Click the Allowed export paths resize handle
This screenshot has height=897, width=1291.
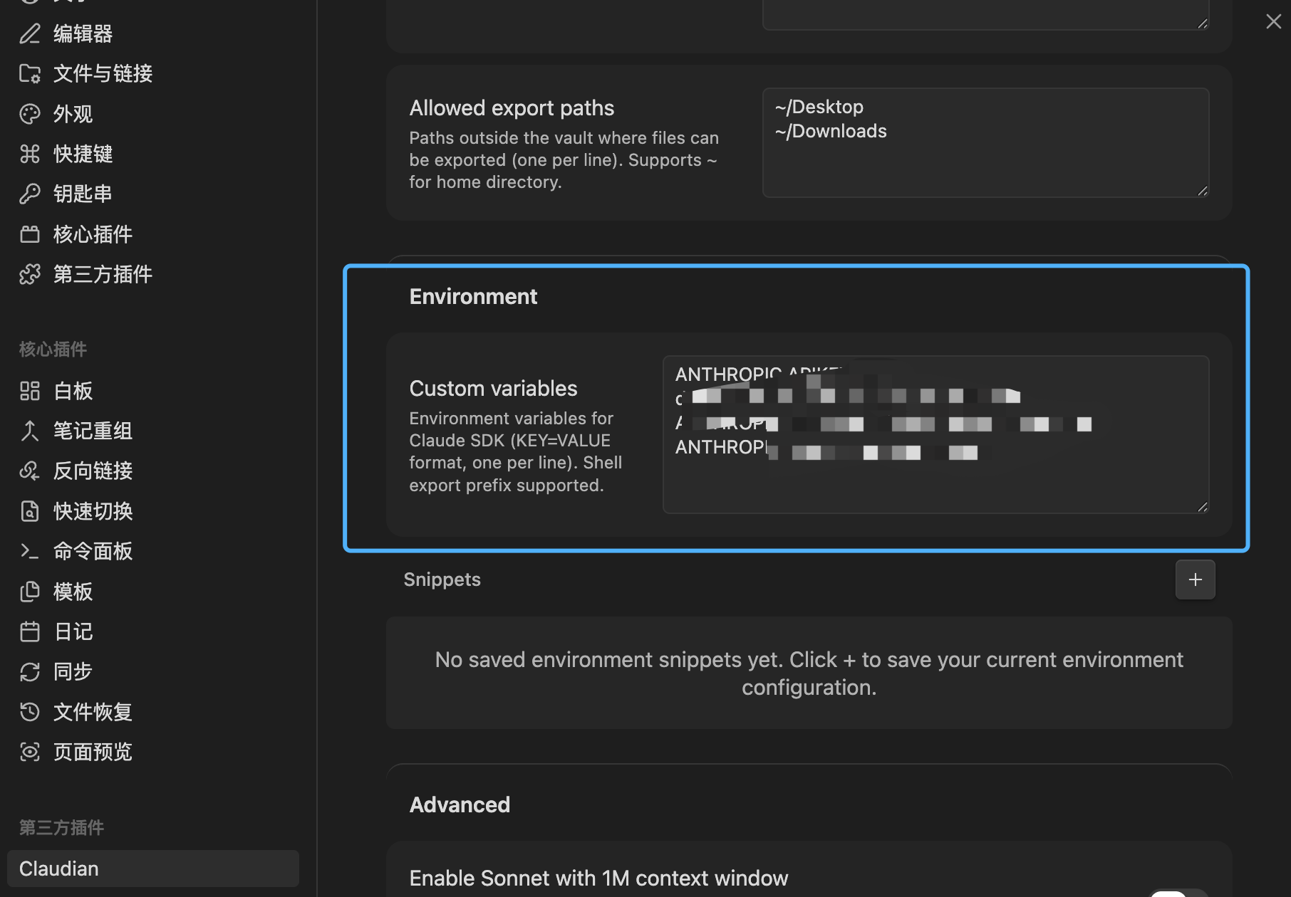pyautogui.click(x=1203, y=191)
